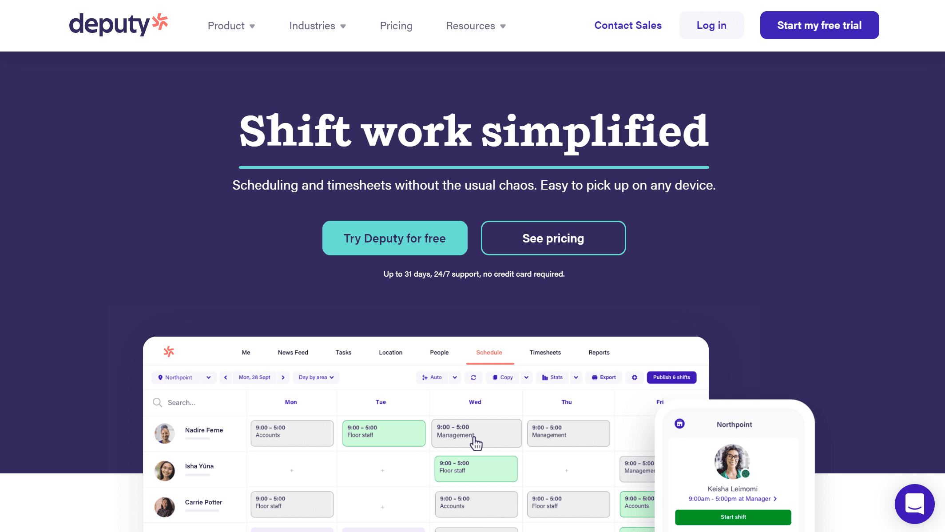Screen dimensions: 945x532
Task: Click the Log in link
Action: click(711, 25)
